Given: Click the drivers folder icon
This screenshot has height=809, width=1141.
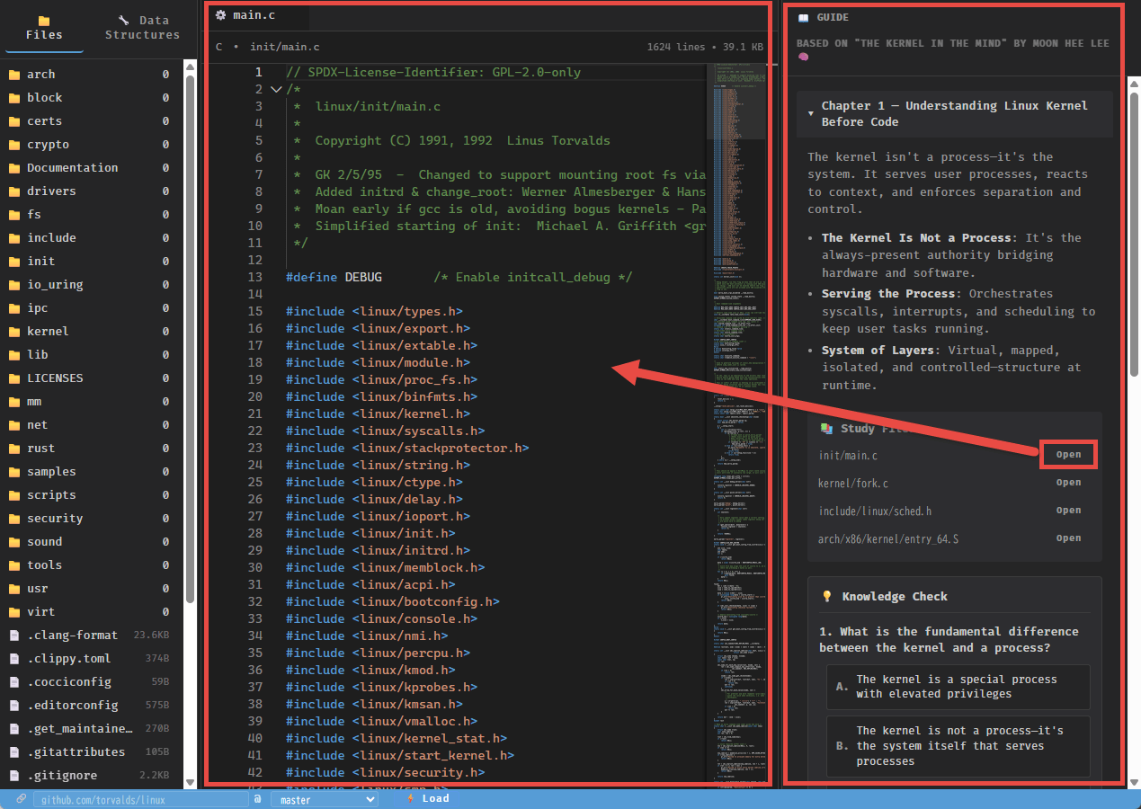Looking at the screenshot, I should (x=14, y=191).
